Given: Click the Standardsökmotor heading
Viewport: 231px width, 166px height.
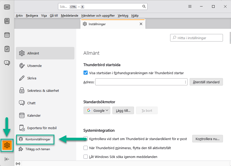Looking at the screenshot, I should 99,102.
